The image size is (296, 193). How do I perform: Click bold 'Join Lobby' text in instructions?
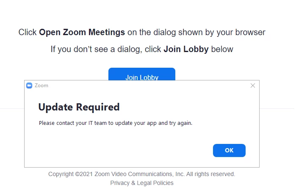[186, 49]
